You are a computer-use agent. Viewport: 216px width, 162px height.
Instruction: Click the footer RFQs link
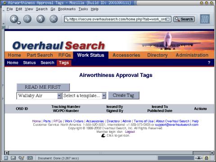[x=58, y=121]
